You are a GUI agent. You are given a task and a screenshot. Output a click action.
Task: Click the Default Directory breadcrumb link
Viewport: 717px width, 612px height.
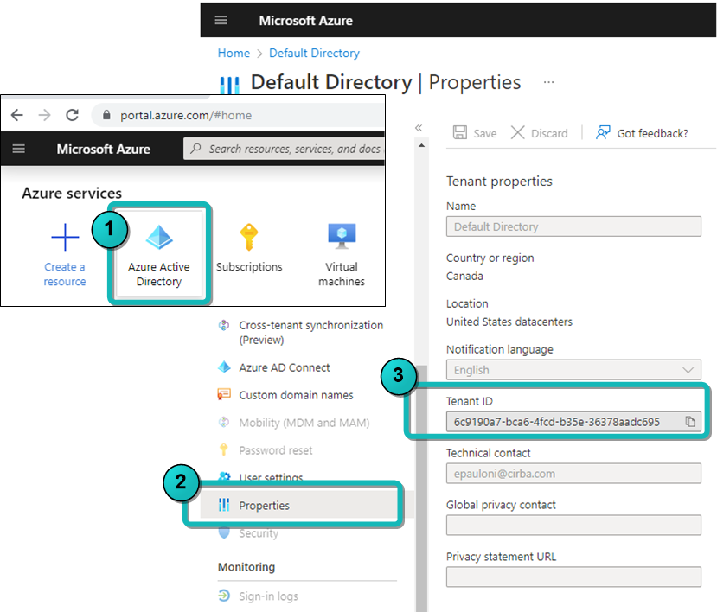314,53
